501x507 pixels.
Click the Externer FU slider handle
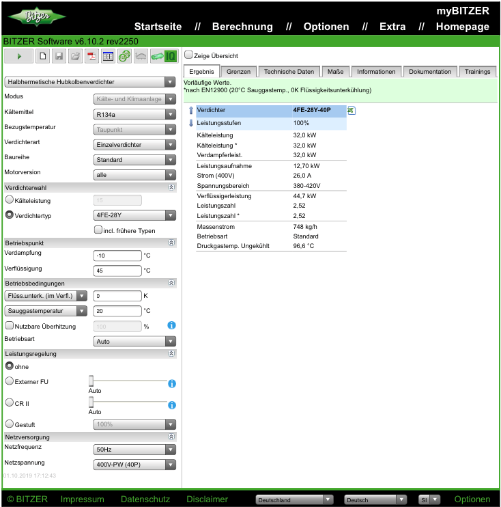91,381
